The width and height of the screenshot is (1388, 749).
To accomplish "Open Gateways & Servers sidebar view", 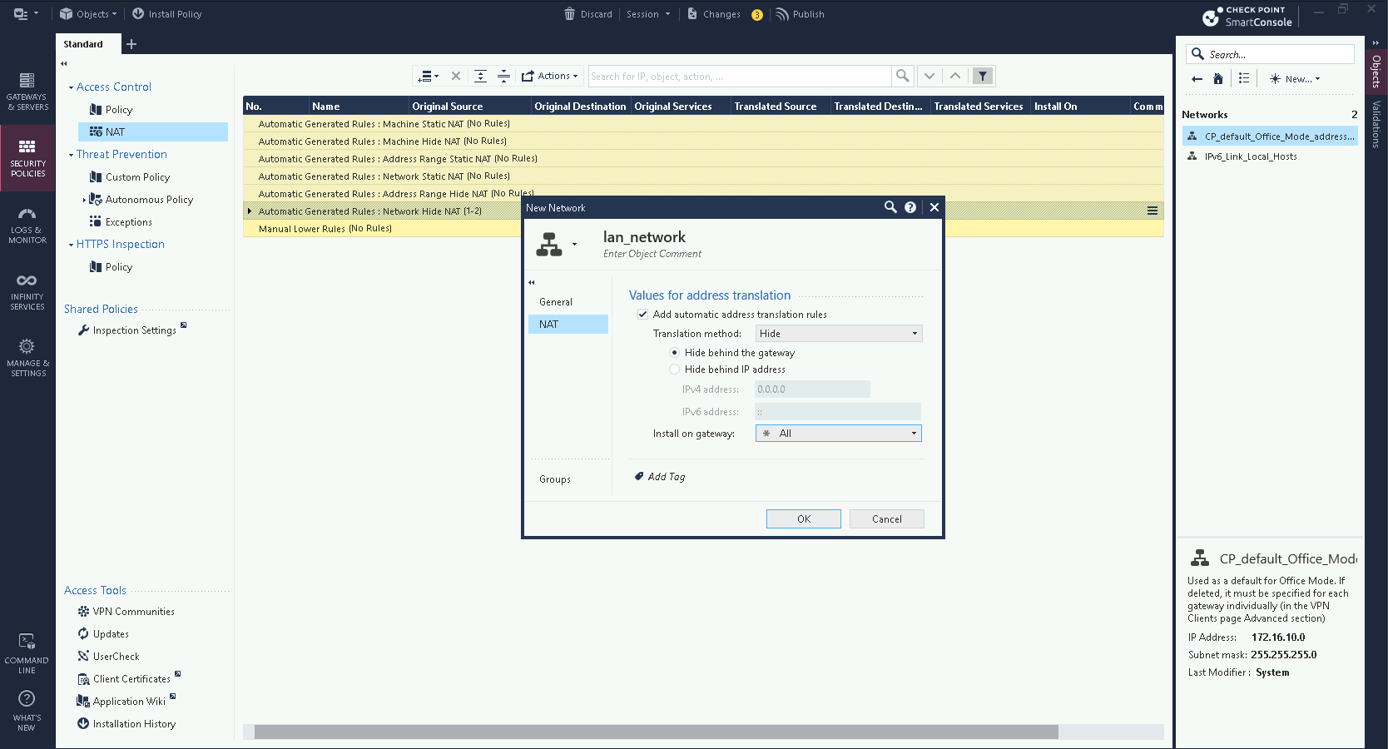I will [x=27, y=91].
